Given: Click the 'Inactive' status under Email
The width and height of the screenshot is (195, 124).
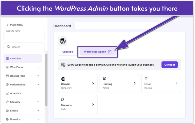Looking at the screenshot, I should click(148, 88).
